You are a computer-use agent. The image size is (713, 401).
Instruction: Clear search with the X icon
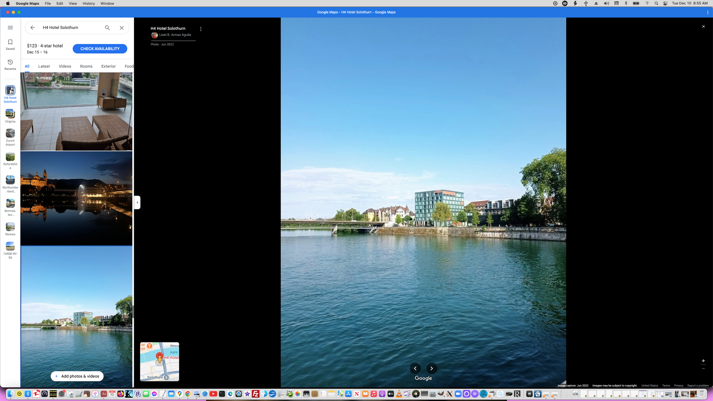tap(122, 28)
